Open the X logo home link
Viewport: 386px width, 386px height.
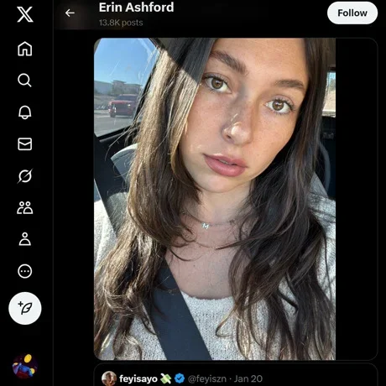[x=25, y=14]
